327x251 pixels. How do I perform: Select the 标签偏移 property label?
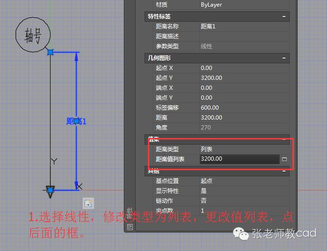coord(167,108)
